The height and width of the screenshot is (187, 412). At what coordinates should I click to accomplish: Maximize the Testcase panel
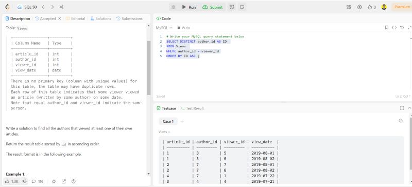402,108
